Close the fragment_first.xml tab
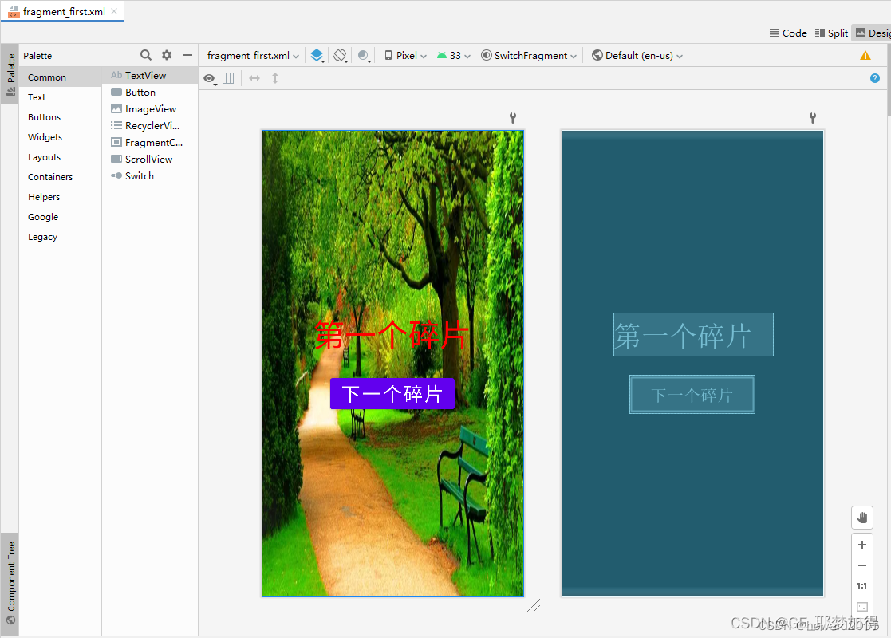The width and height of the screenshot is (891, 638). click(x=114, y=11)
